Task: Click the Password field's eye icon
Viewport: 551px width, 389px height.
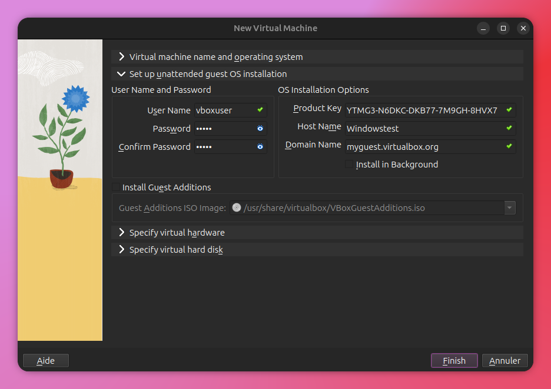Action: click(260, 128)
